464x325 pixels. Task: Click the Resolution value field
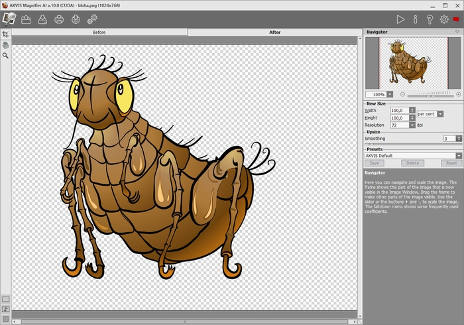pos(400,125)
